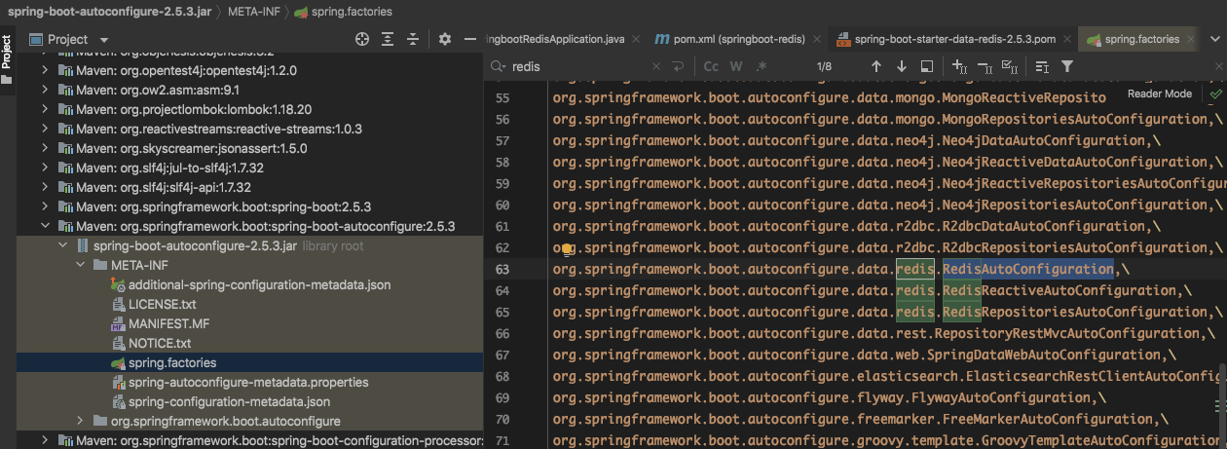Click line 63 RedisAutoConfiguration text

pos(1027,269)
